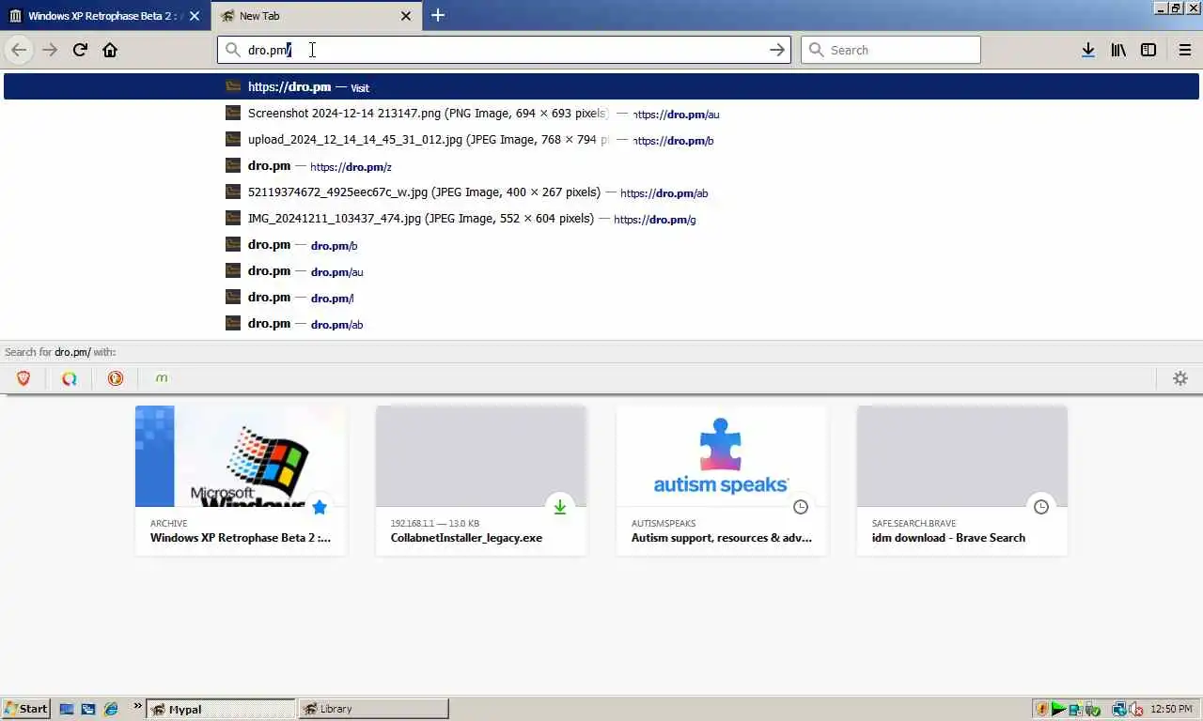Close the New Tab tab
The height and width of the screenshot is (721, 1203).
pyautogui.click(x=406, y=16)
